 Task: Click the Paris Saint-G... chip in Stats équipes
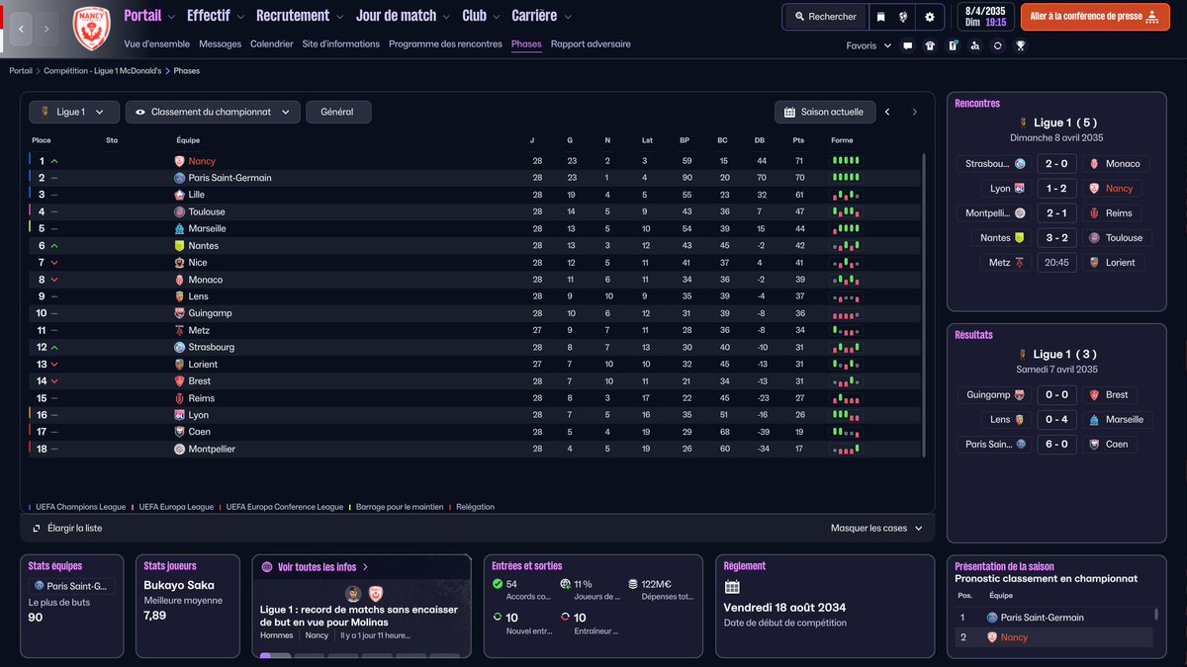click(x=71, y=587)
